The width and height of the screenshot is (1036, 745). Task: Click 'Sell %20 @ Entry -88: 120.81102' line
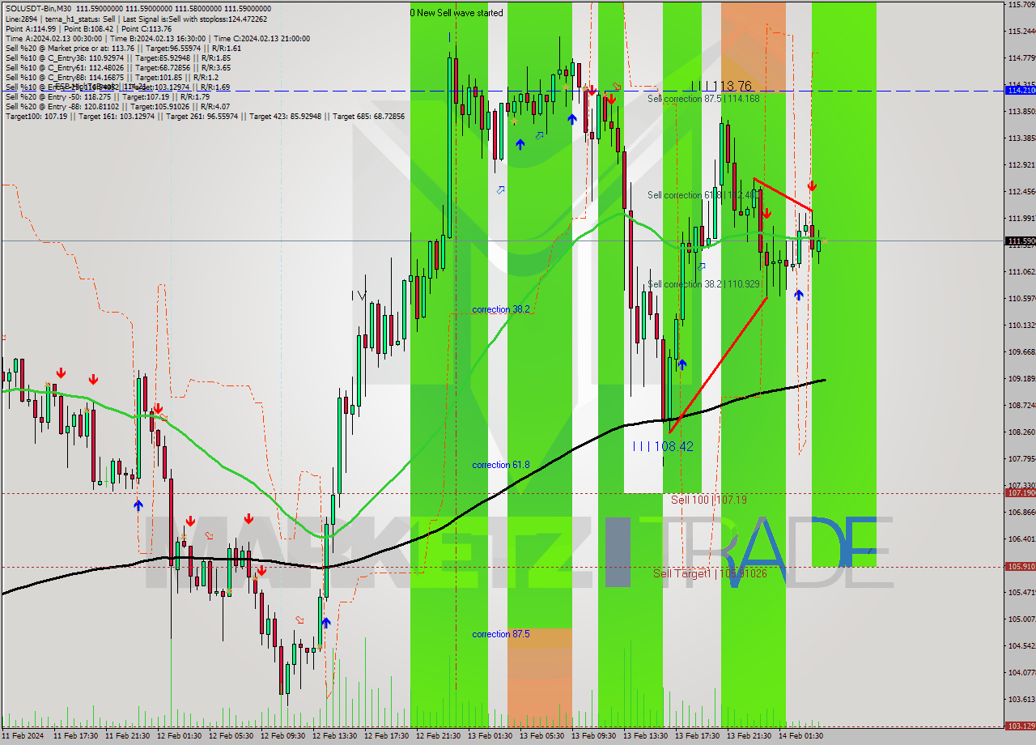click(117, 106)
